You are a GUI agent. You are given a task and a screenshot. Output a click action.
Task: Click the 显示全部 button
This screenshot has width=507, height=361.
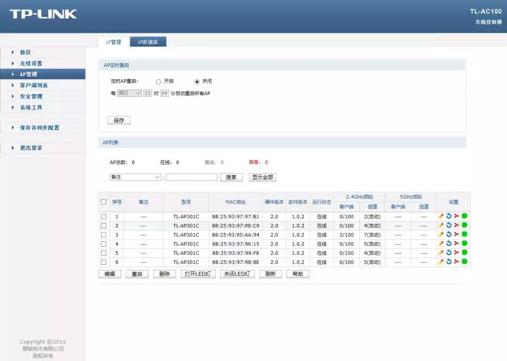pos(262,177)
